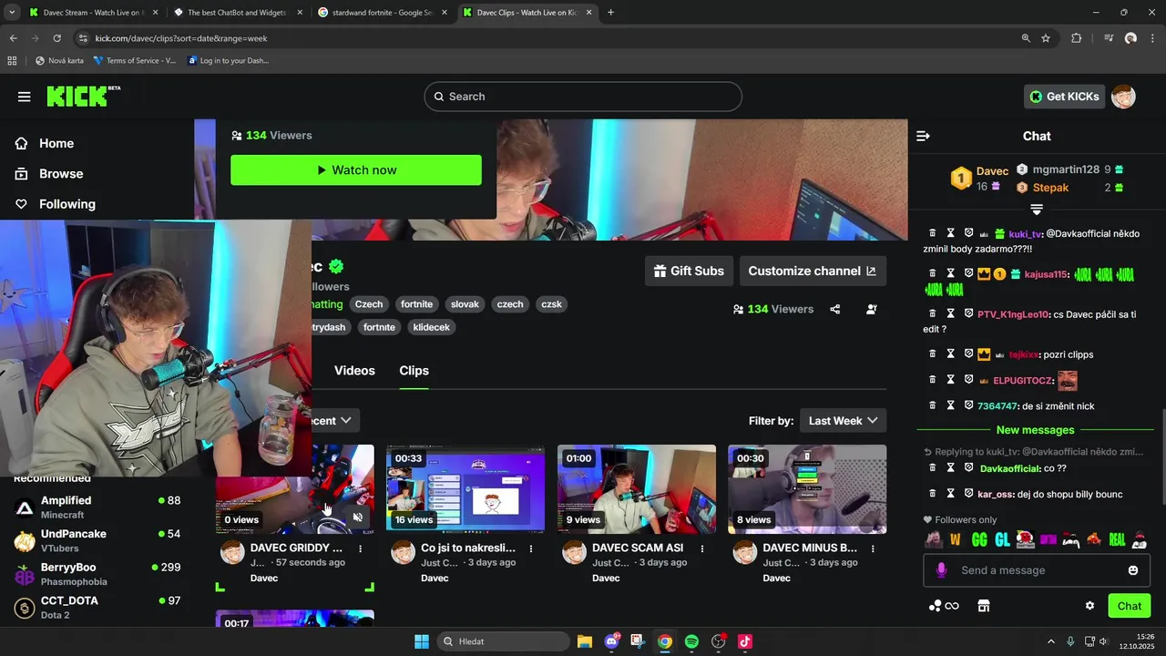Image resolution: width=1166 pixels, height=656 pixels.
Task: Play the DAVEC SCAM ASI clip thumbnail
Action: click(x=637, y=487)
